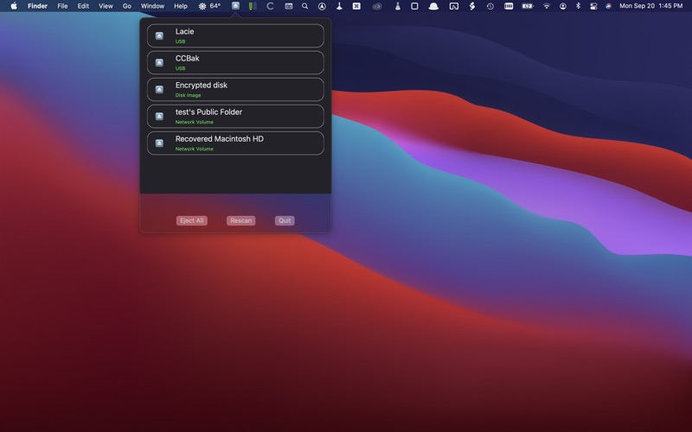The width and height of the screenshot is (692, 432).
Task: Open the Finder menu
Action: [37, 6]
